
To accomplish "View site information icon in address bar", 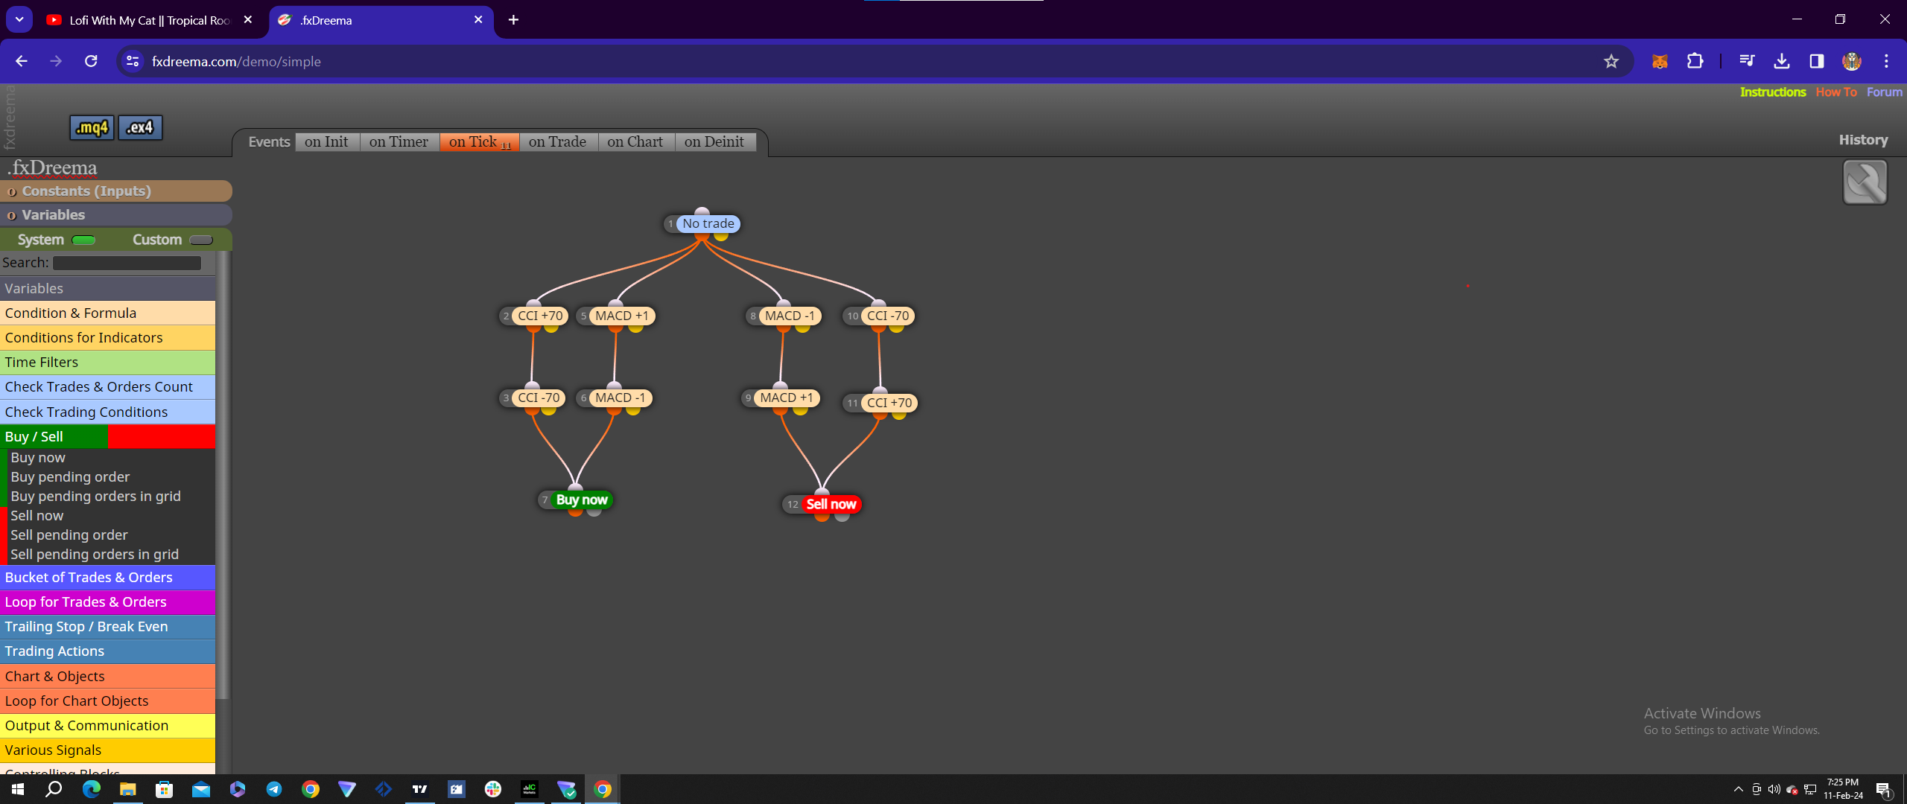I will [133, 61].
